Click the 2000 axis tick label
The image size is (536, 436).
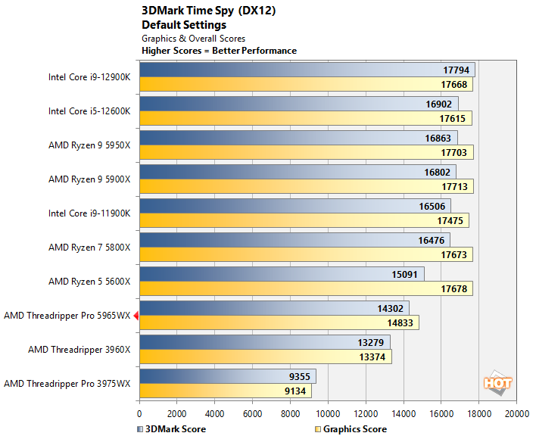pos(176,414)
